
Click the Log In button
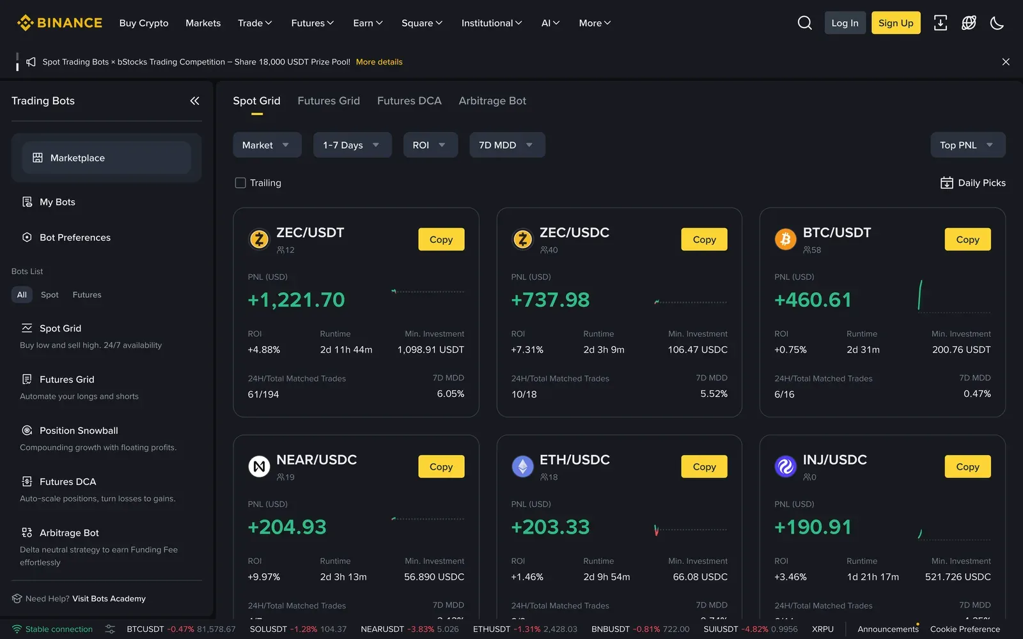[x=845, y=23]
